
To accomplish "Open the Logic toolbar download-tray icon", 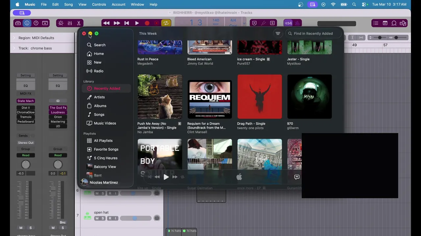I will click(x=45, y=23).
